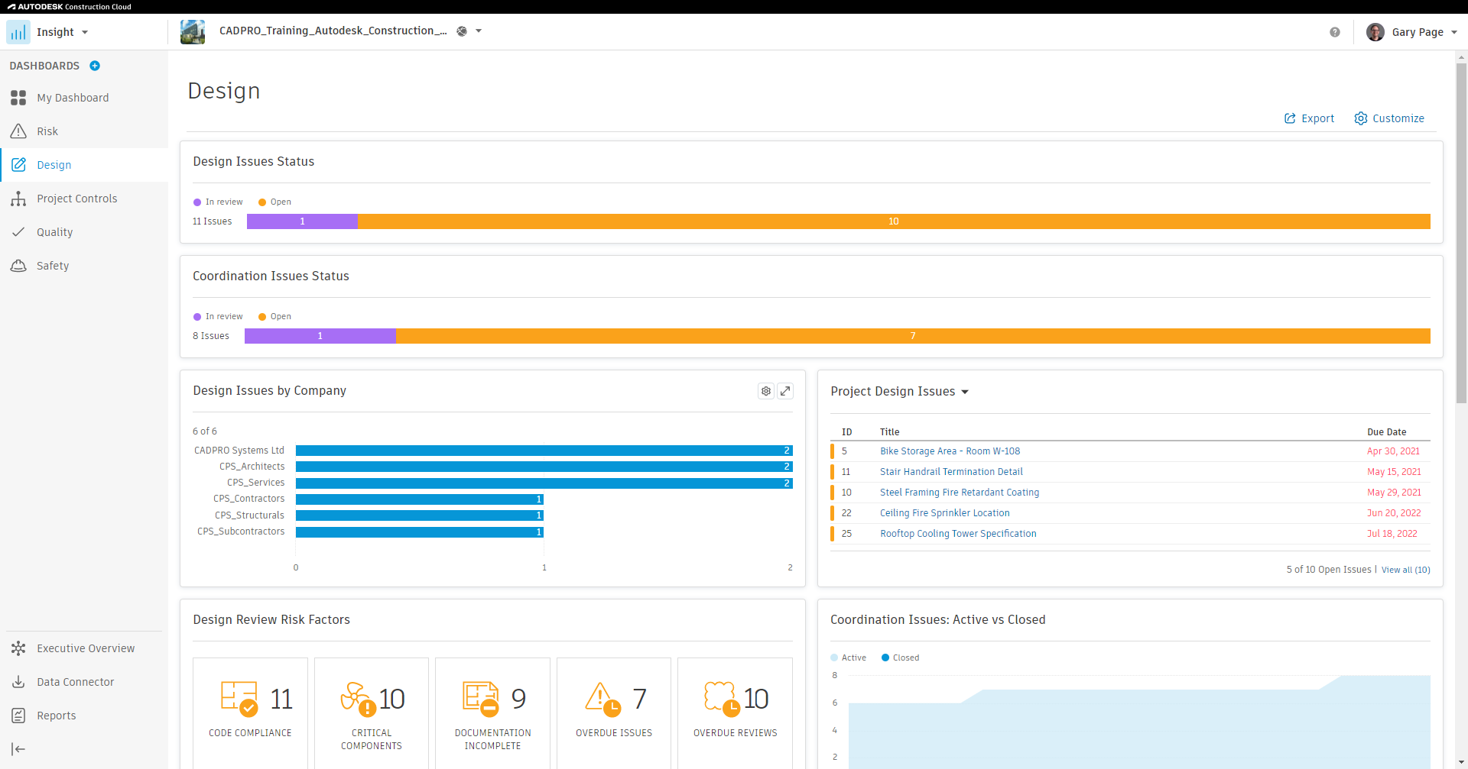Open the project selector dropdown arrow
The width and height of the screenshot is (1468, 769).
click(479, 31)
